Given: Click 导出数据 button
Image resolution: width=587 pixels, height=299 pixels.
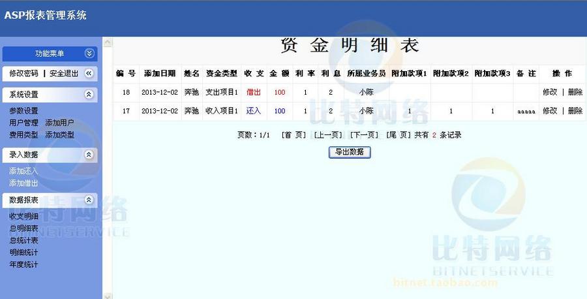Looking at the screenshot, I should pos(350,151).
